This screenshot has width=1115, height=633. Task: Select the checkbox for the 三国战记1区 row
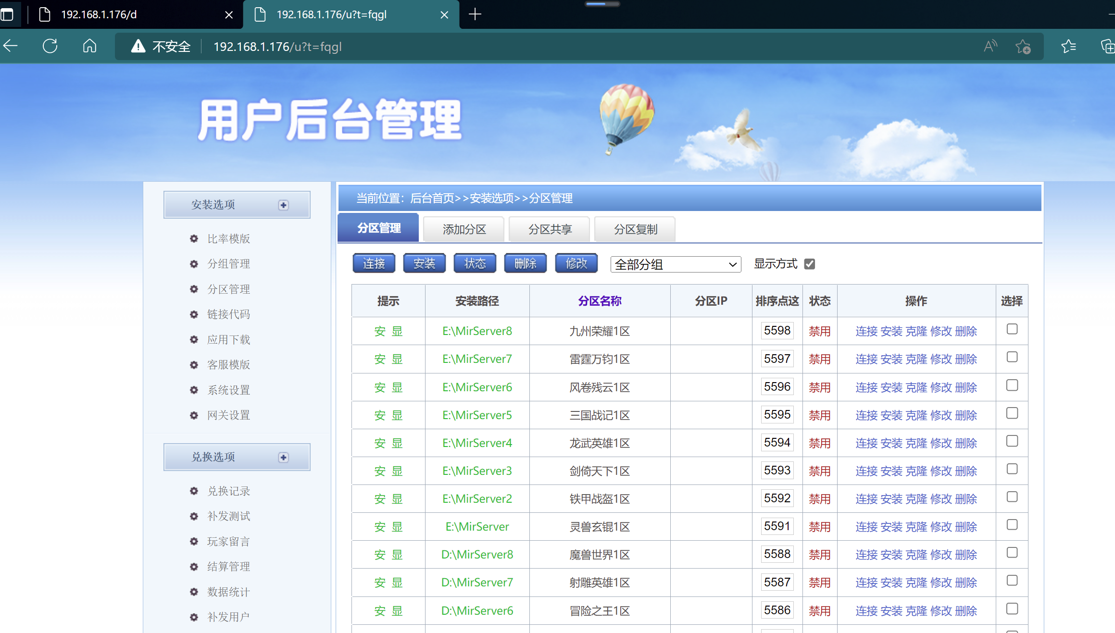[x=1012, y=413]
